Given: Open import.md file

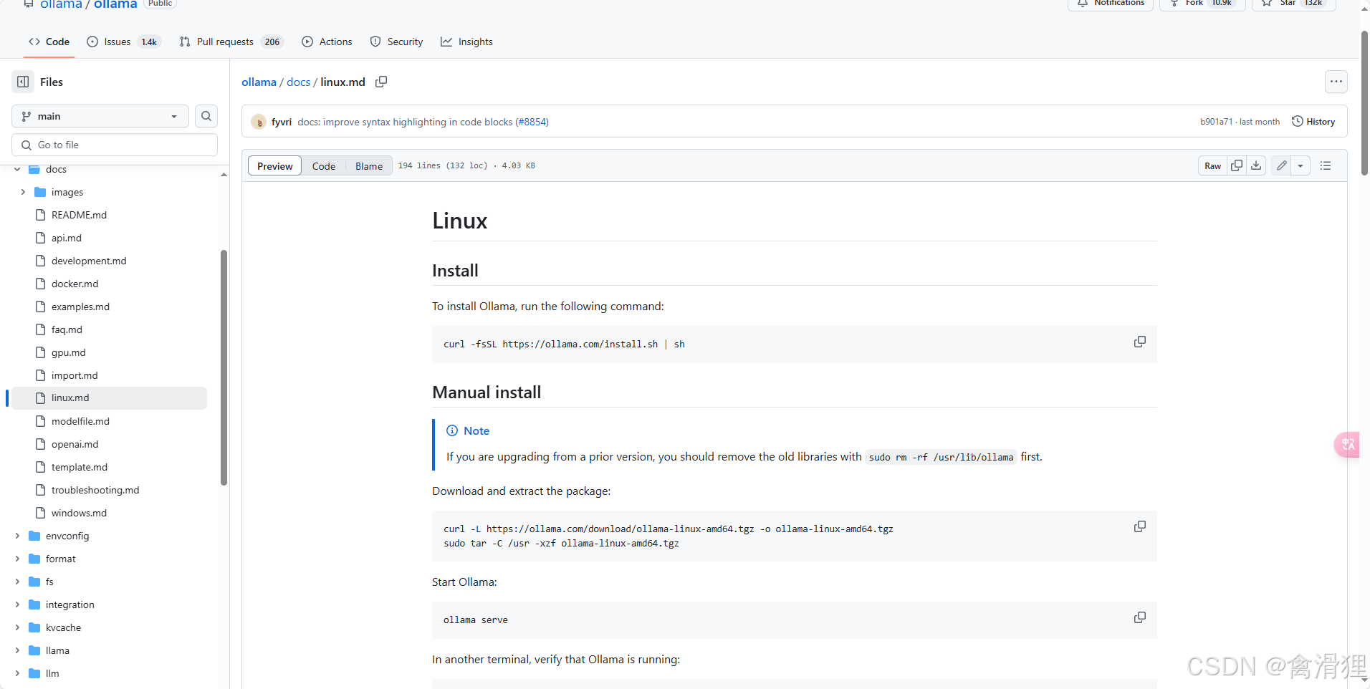Looking at the screenshot, I should (x=75, y=375).
